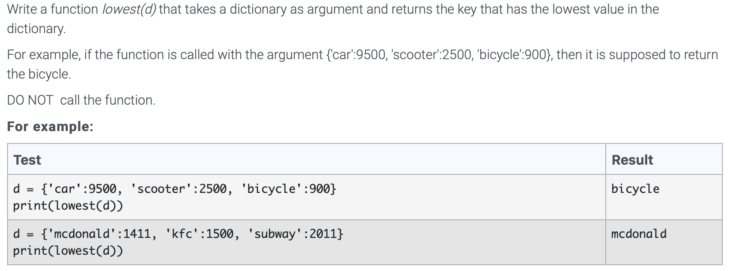Viewport: 729px width, 271px height.
Task: Click the 'Test' column header
Action: click(27, 160)
